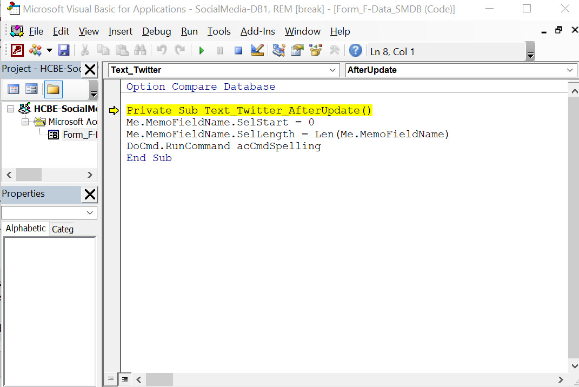Run the code with the green play icon
Viewport: 579px width, 387px height.
pos(201,51)
